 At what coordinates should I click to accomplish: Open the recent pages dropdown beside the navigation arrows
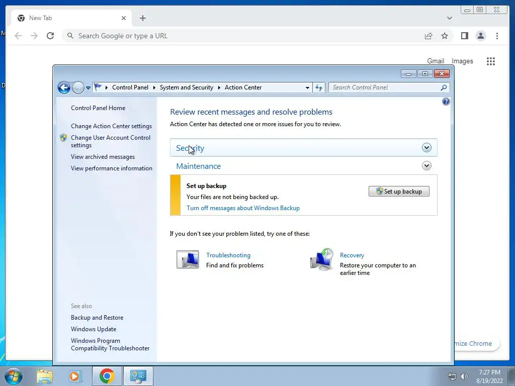tap(88, 88)
